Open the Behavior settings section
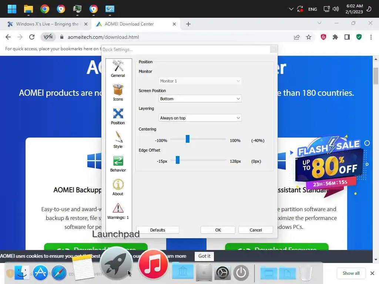The height and width of the screenshot is (284, 379). (x=118, y=163)
